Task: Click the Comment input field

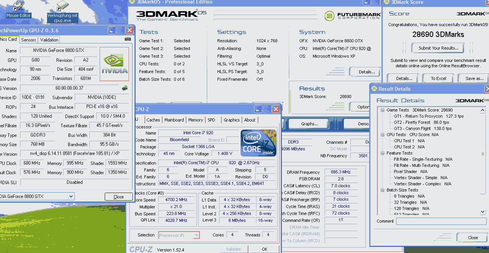Action: click(441, 221)
